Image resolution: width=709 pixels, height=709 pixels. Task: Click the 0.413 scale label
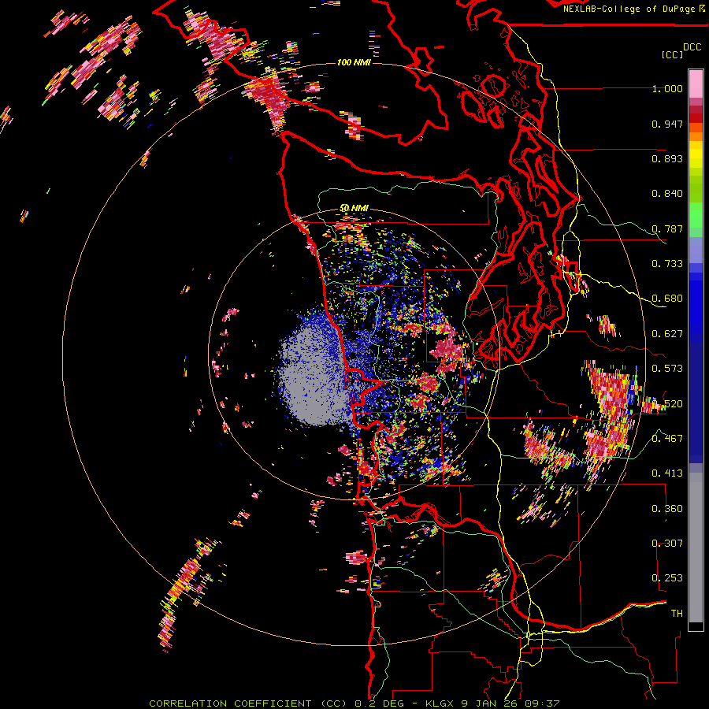[667, 473]
